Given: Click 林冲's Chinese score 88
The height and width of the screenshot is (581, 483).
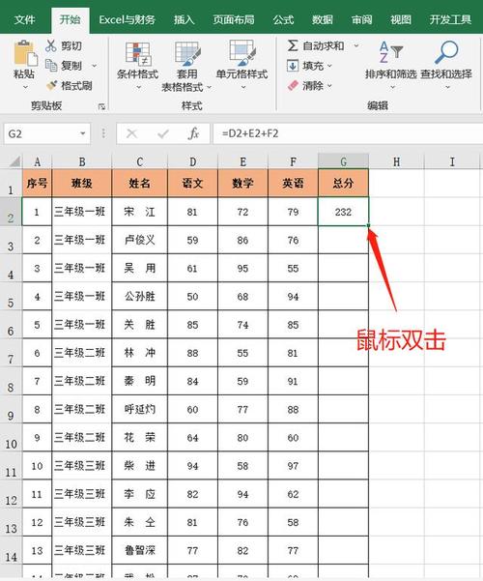Looking at the screenshot, I should pyautogui.click(x=192, y=353).
